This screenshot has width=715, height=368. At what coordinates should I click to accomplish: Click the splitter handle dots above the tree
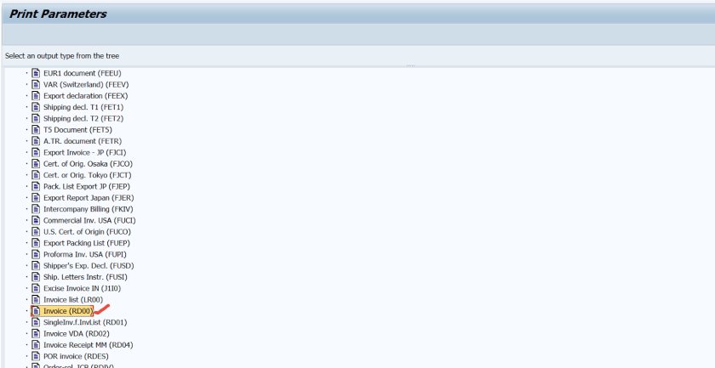coord(410,66)
